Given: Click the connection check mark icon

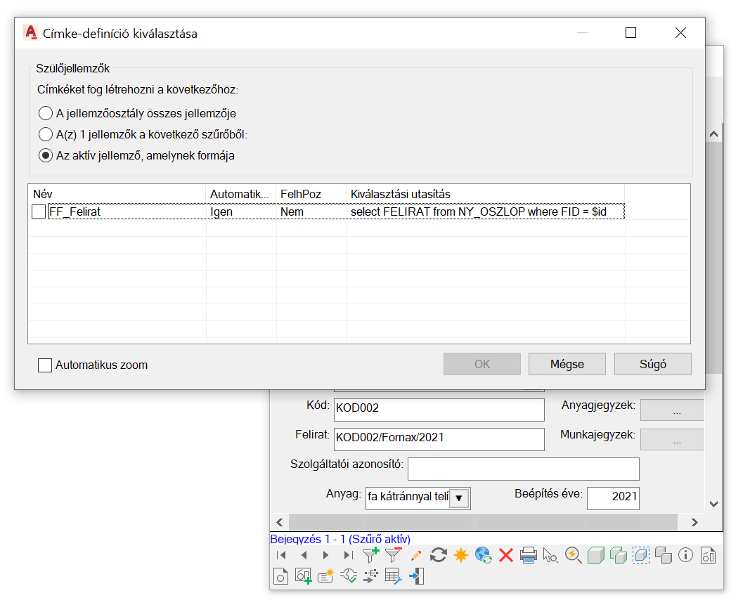Looking at the screenshot, I should 348,576.
